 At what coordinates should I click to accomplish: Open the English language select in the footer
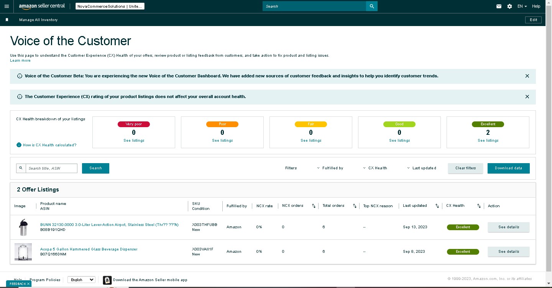pos(81,280)
